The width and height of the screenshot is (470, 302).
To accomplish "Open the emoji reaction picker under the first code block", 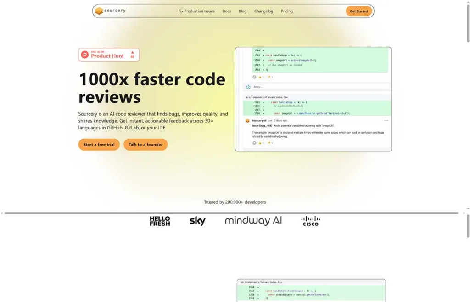I will click(x=255, y=77).
